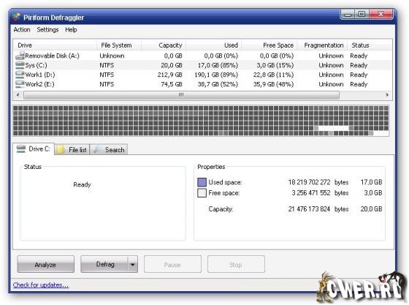Sort by the Free Space column header
This screenshot has width=409, height=305.
pyautogui.click(x=270, y=45)
